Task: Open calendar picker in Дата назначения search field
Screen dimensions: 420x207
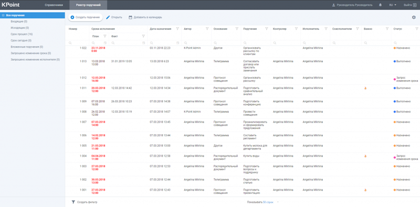Action: click(x=178, y=43)
